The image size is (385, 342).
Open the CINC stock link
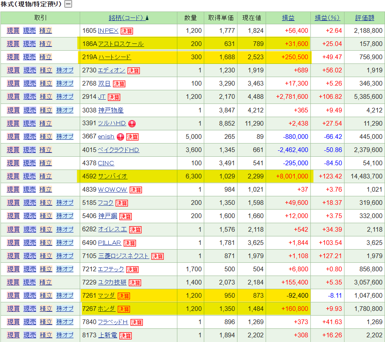coord(106,163)
